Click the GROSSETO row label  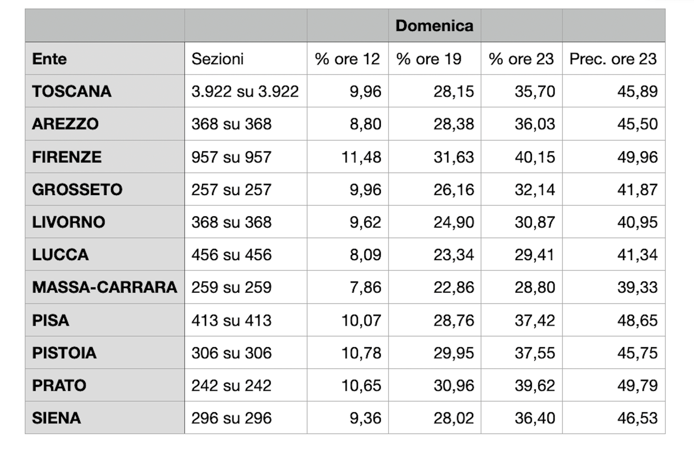(x=77, y=189)
